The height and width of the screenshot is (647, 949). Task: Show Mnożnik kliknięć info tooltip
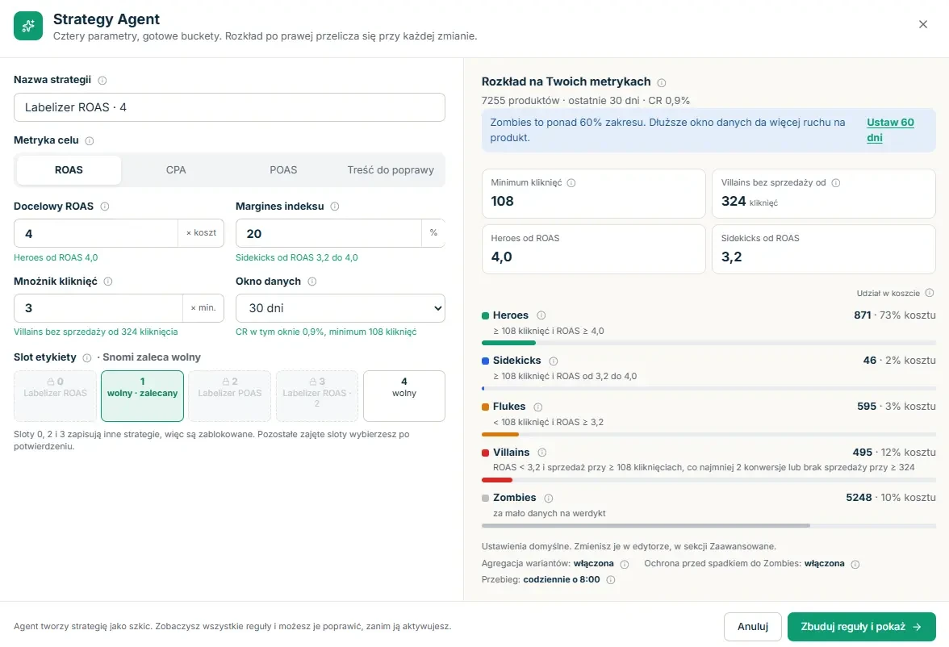108,282
